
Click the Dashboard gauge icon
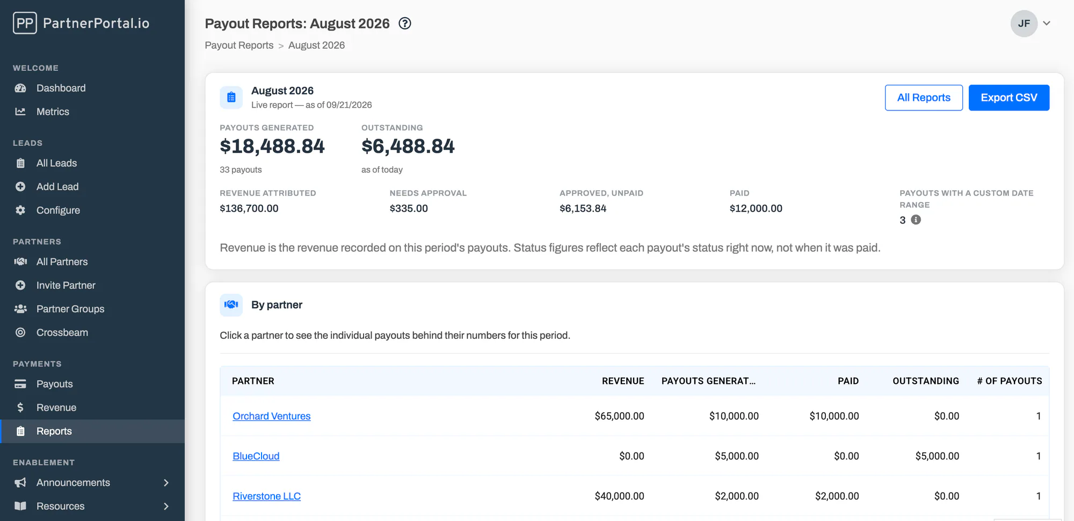click(x=20, y=88)
